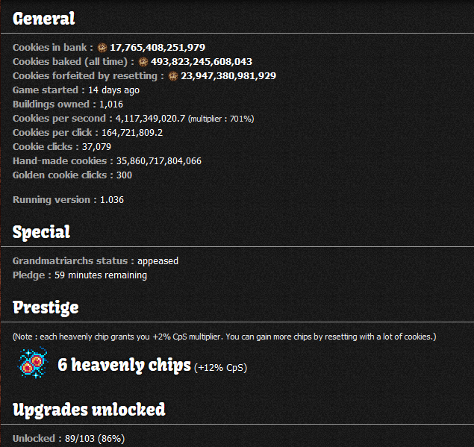The width and height of the screenshot is (474, 447).
Task: Click the Hand-made cookies amount
Action: tap(159, 161)
